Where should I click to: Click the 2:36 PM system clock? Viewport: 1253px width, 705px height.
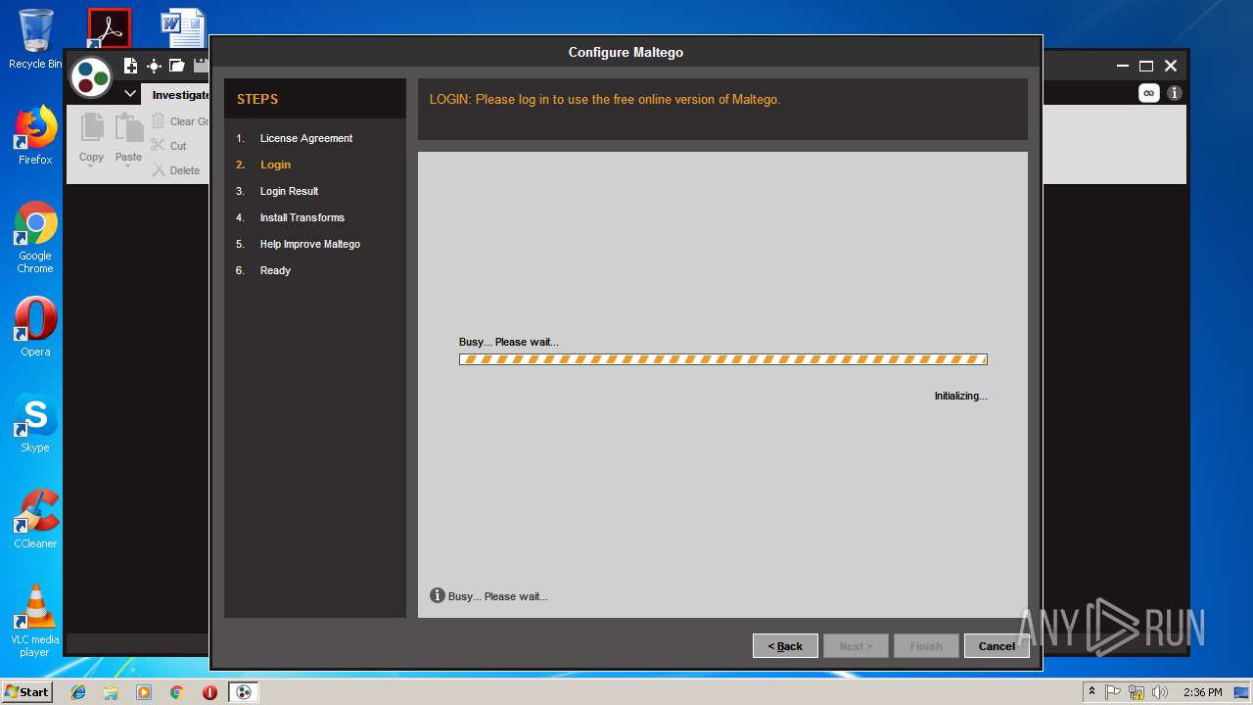pyautogui.click(x=1202, y=692)
